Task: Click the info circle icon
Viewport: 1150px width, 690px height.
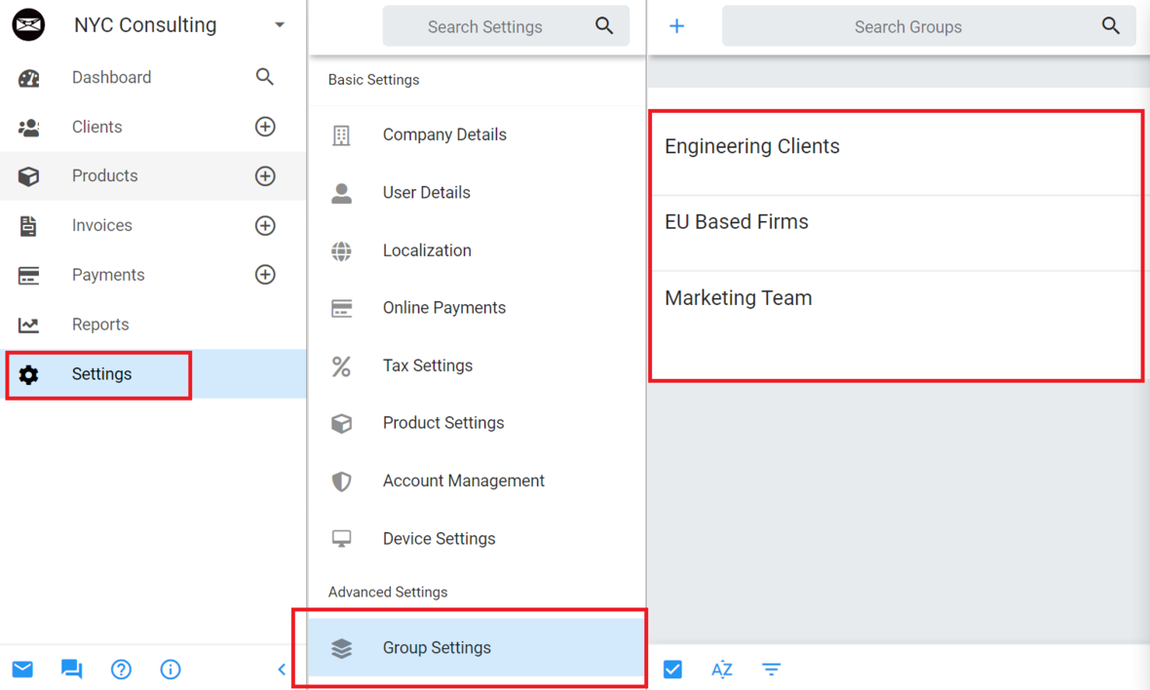Action: pyautogui.click(x=171, y=670)
